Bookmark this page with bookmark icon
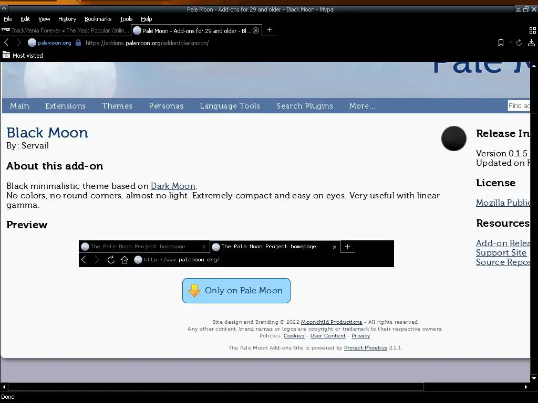Image resolution: width=538 pixels, height=403 pixels. (x=501, y=43)
